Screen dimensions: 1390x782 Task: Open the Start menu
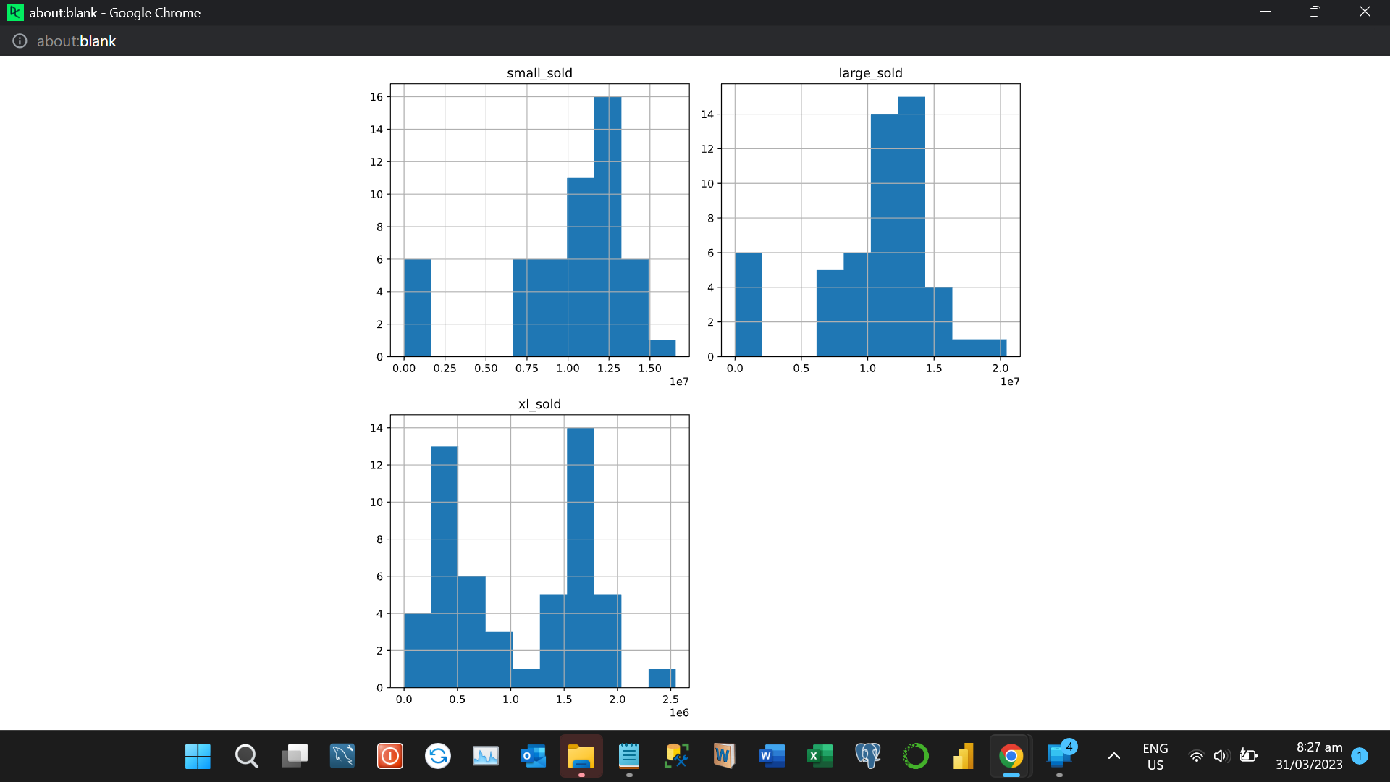[x=198, y=756]
